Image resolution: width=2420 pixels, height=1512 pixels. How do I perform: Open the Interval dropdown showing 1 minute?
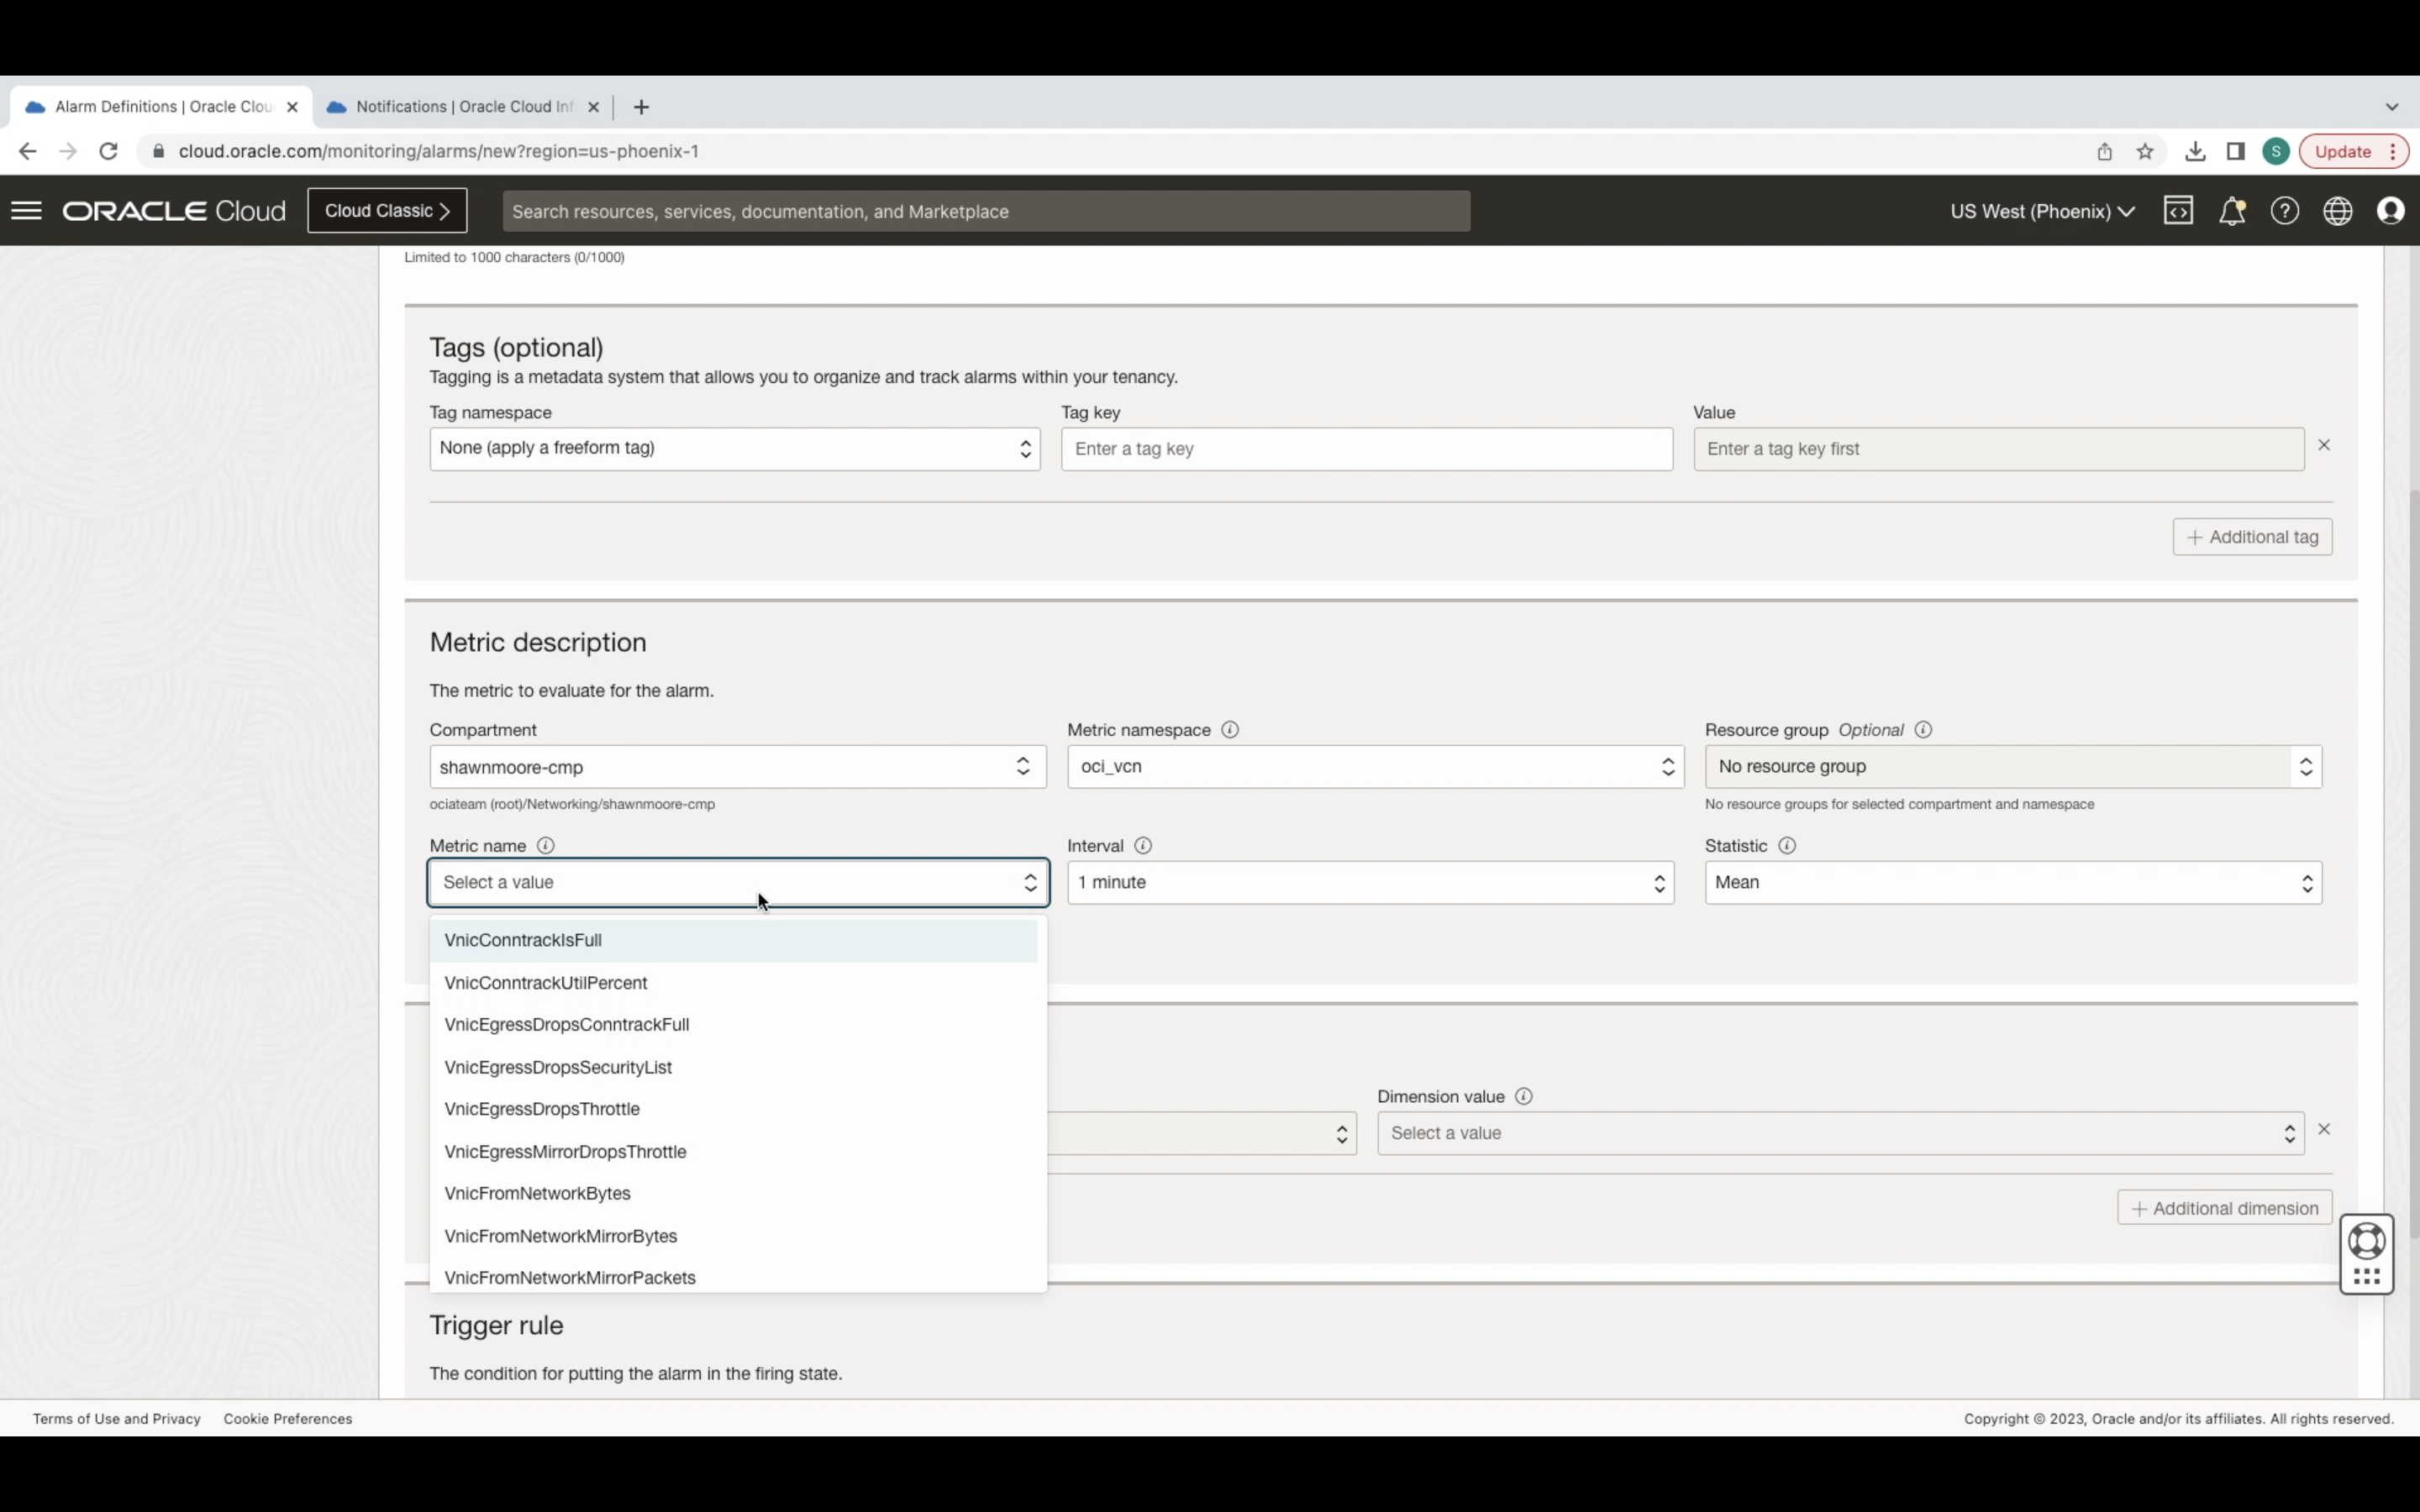pos(1369,883)
